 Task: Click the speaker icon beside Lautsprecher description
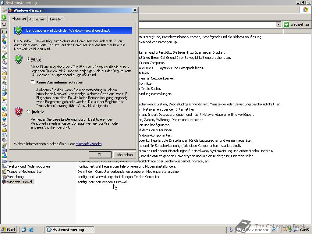point(4,140)
